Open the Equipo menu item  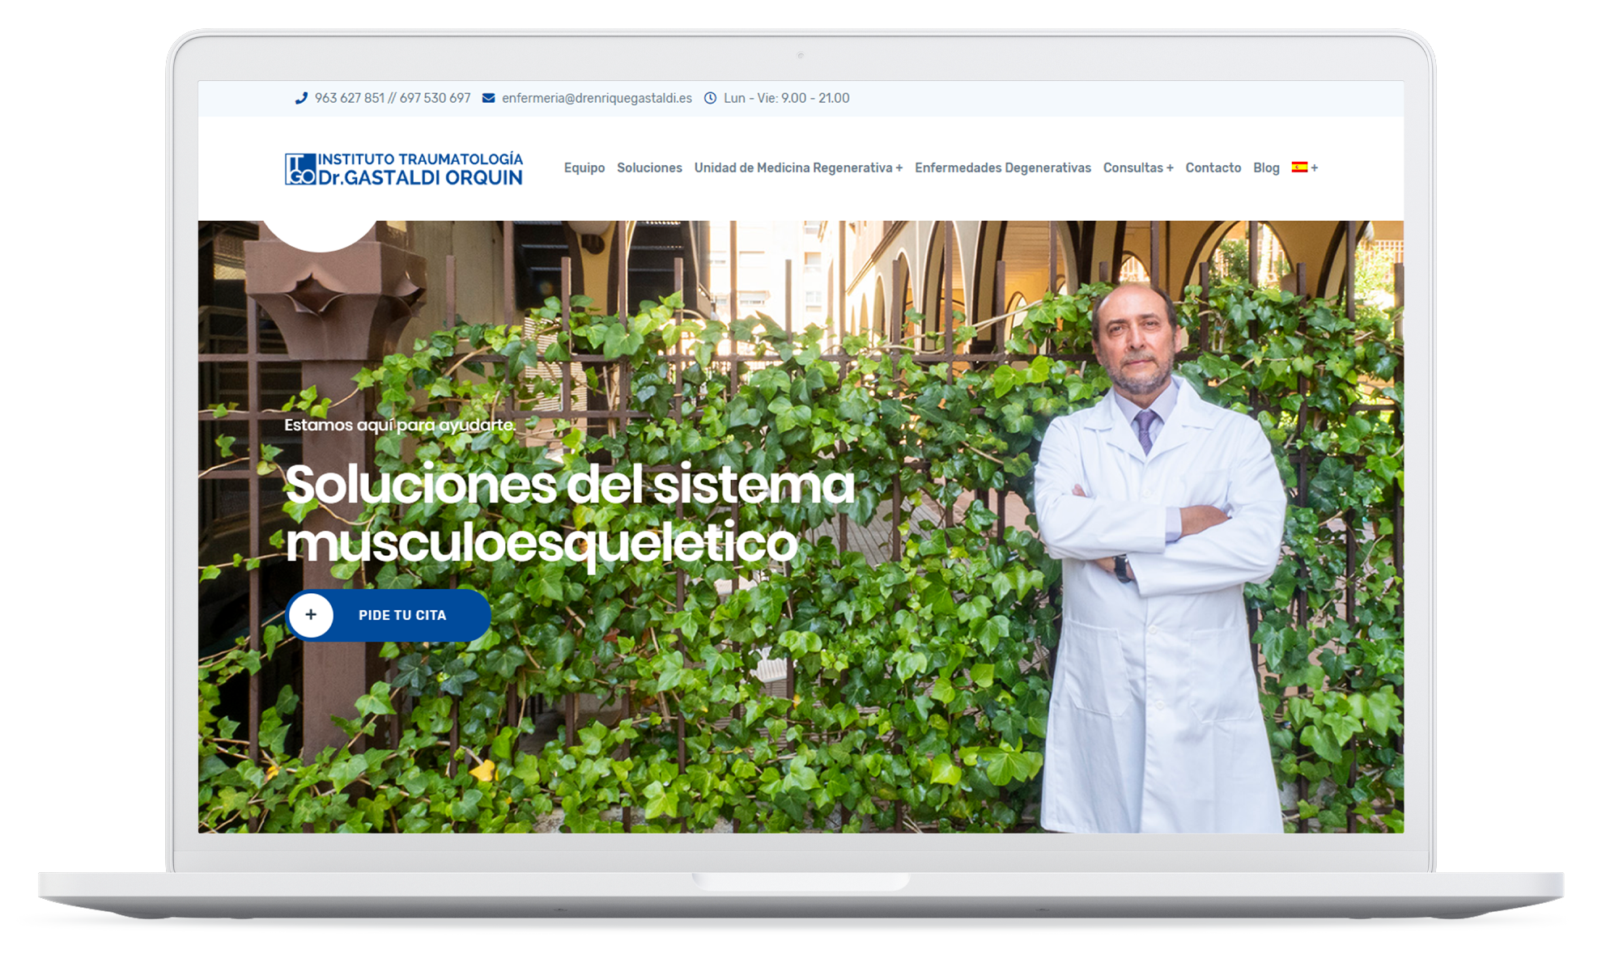584,167
